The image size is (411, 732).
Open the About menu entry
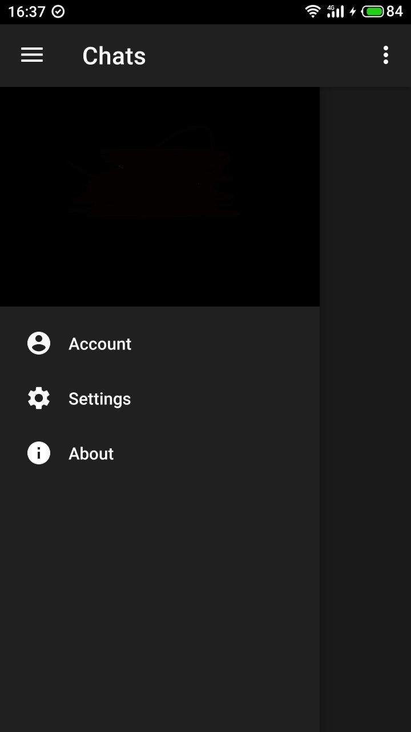tap(160, 453)
